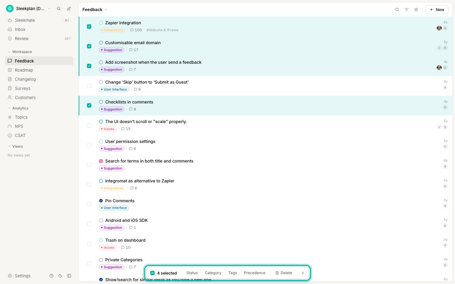Uncheck the Customisable email domain checkbox

[89, 46]
